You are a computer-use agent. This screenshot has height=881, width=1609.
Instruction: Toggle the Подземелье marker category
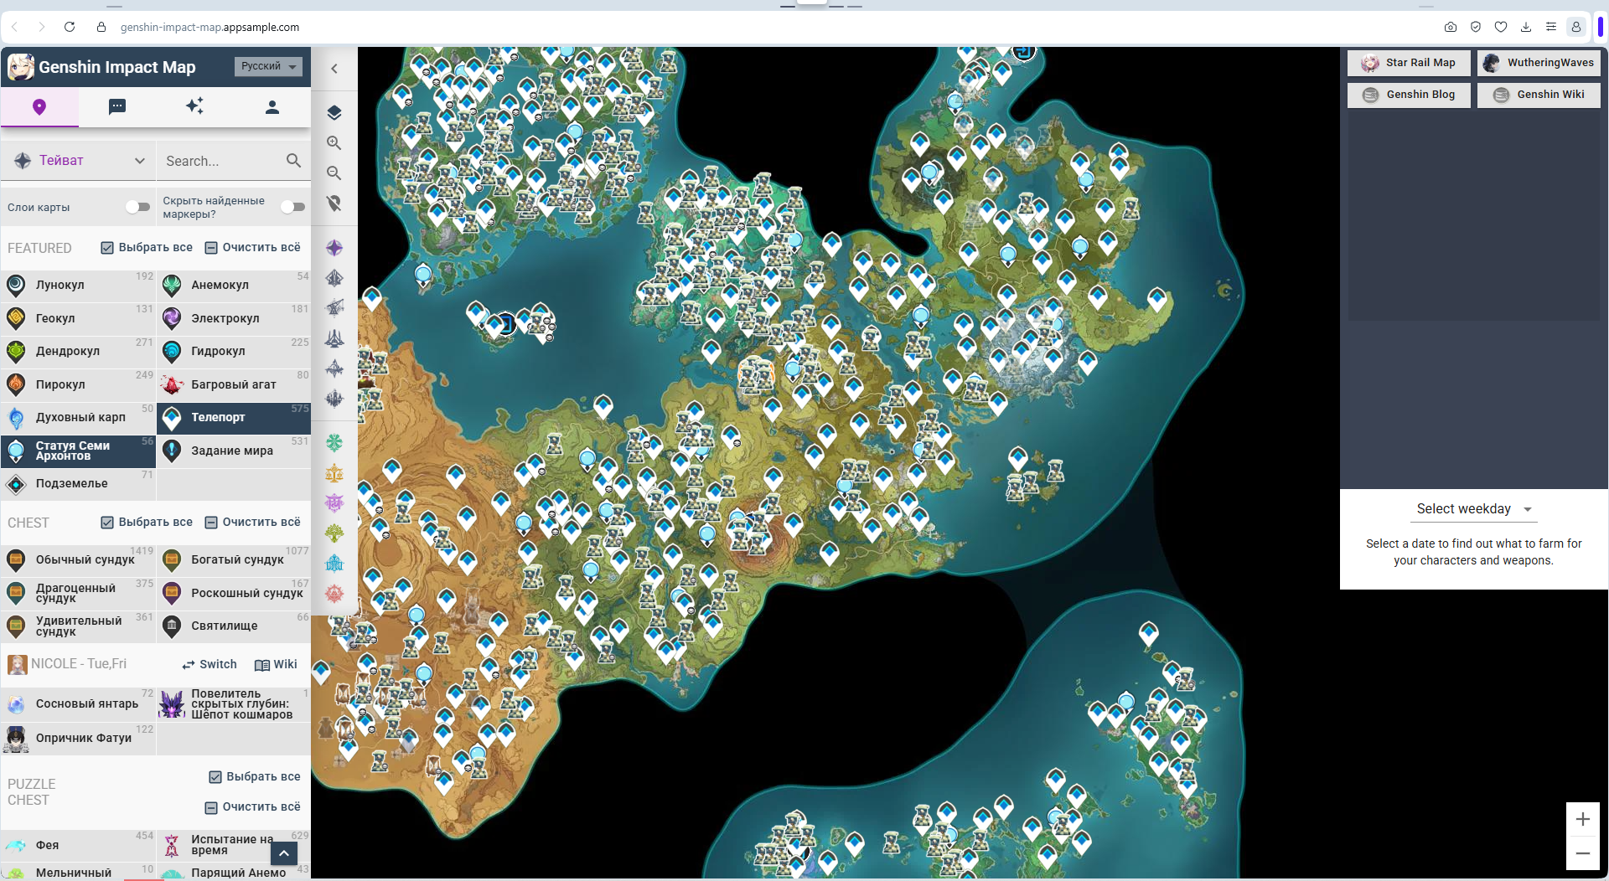coord(79,484)
